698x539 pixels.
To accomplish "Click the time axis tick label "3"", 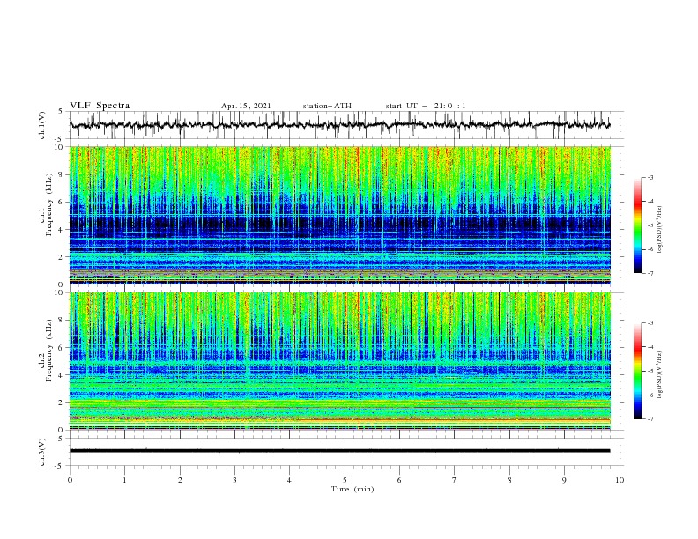I will (234, 480).
